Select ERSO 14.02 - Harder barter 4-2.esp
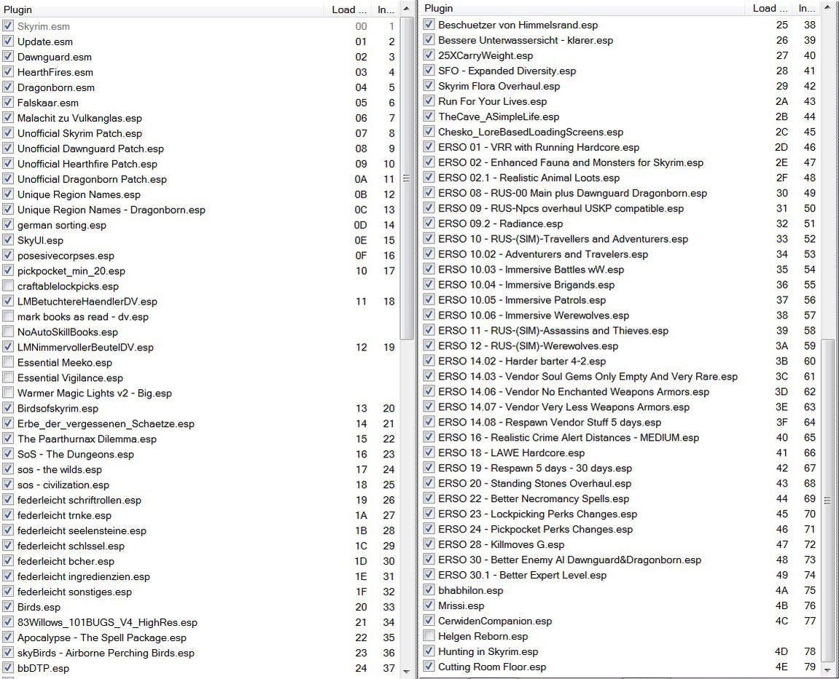This screenshot has height=679, width=839. (x=522, y=361)
